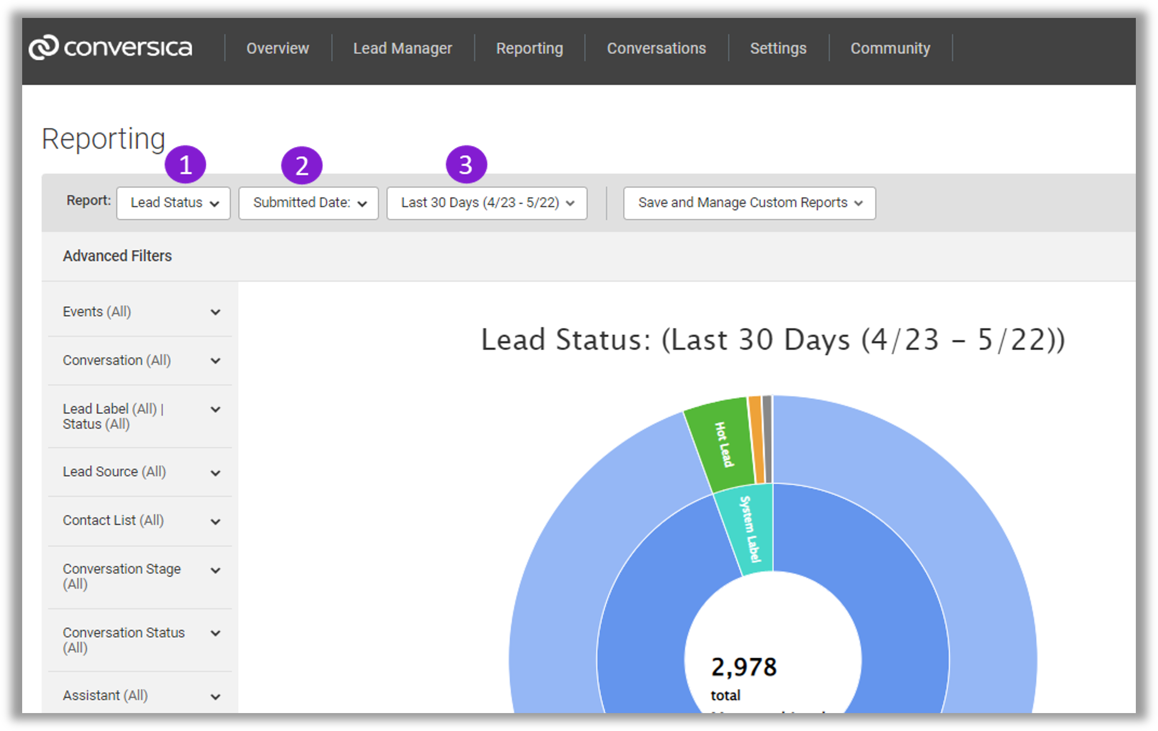This screenshot has width=1158, height=731.
Task: Expand Lead Label and Status filter
Action: pyautogui.click(x=140, y=416)
